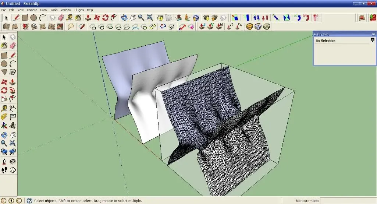
Task: Select the Tape Measure tool in top toolbar
Action: pos(69,18)
